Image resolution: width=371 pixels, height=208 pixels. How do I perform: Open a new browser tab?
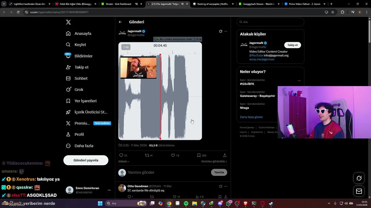(x=331, y=4)
